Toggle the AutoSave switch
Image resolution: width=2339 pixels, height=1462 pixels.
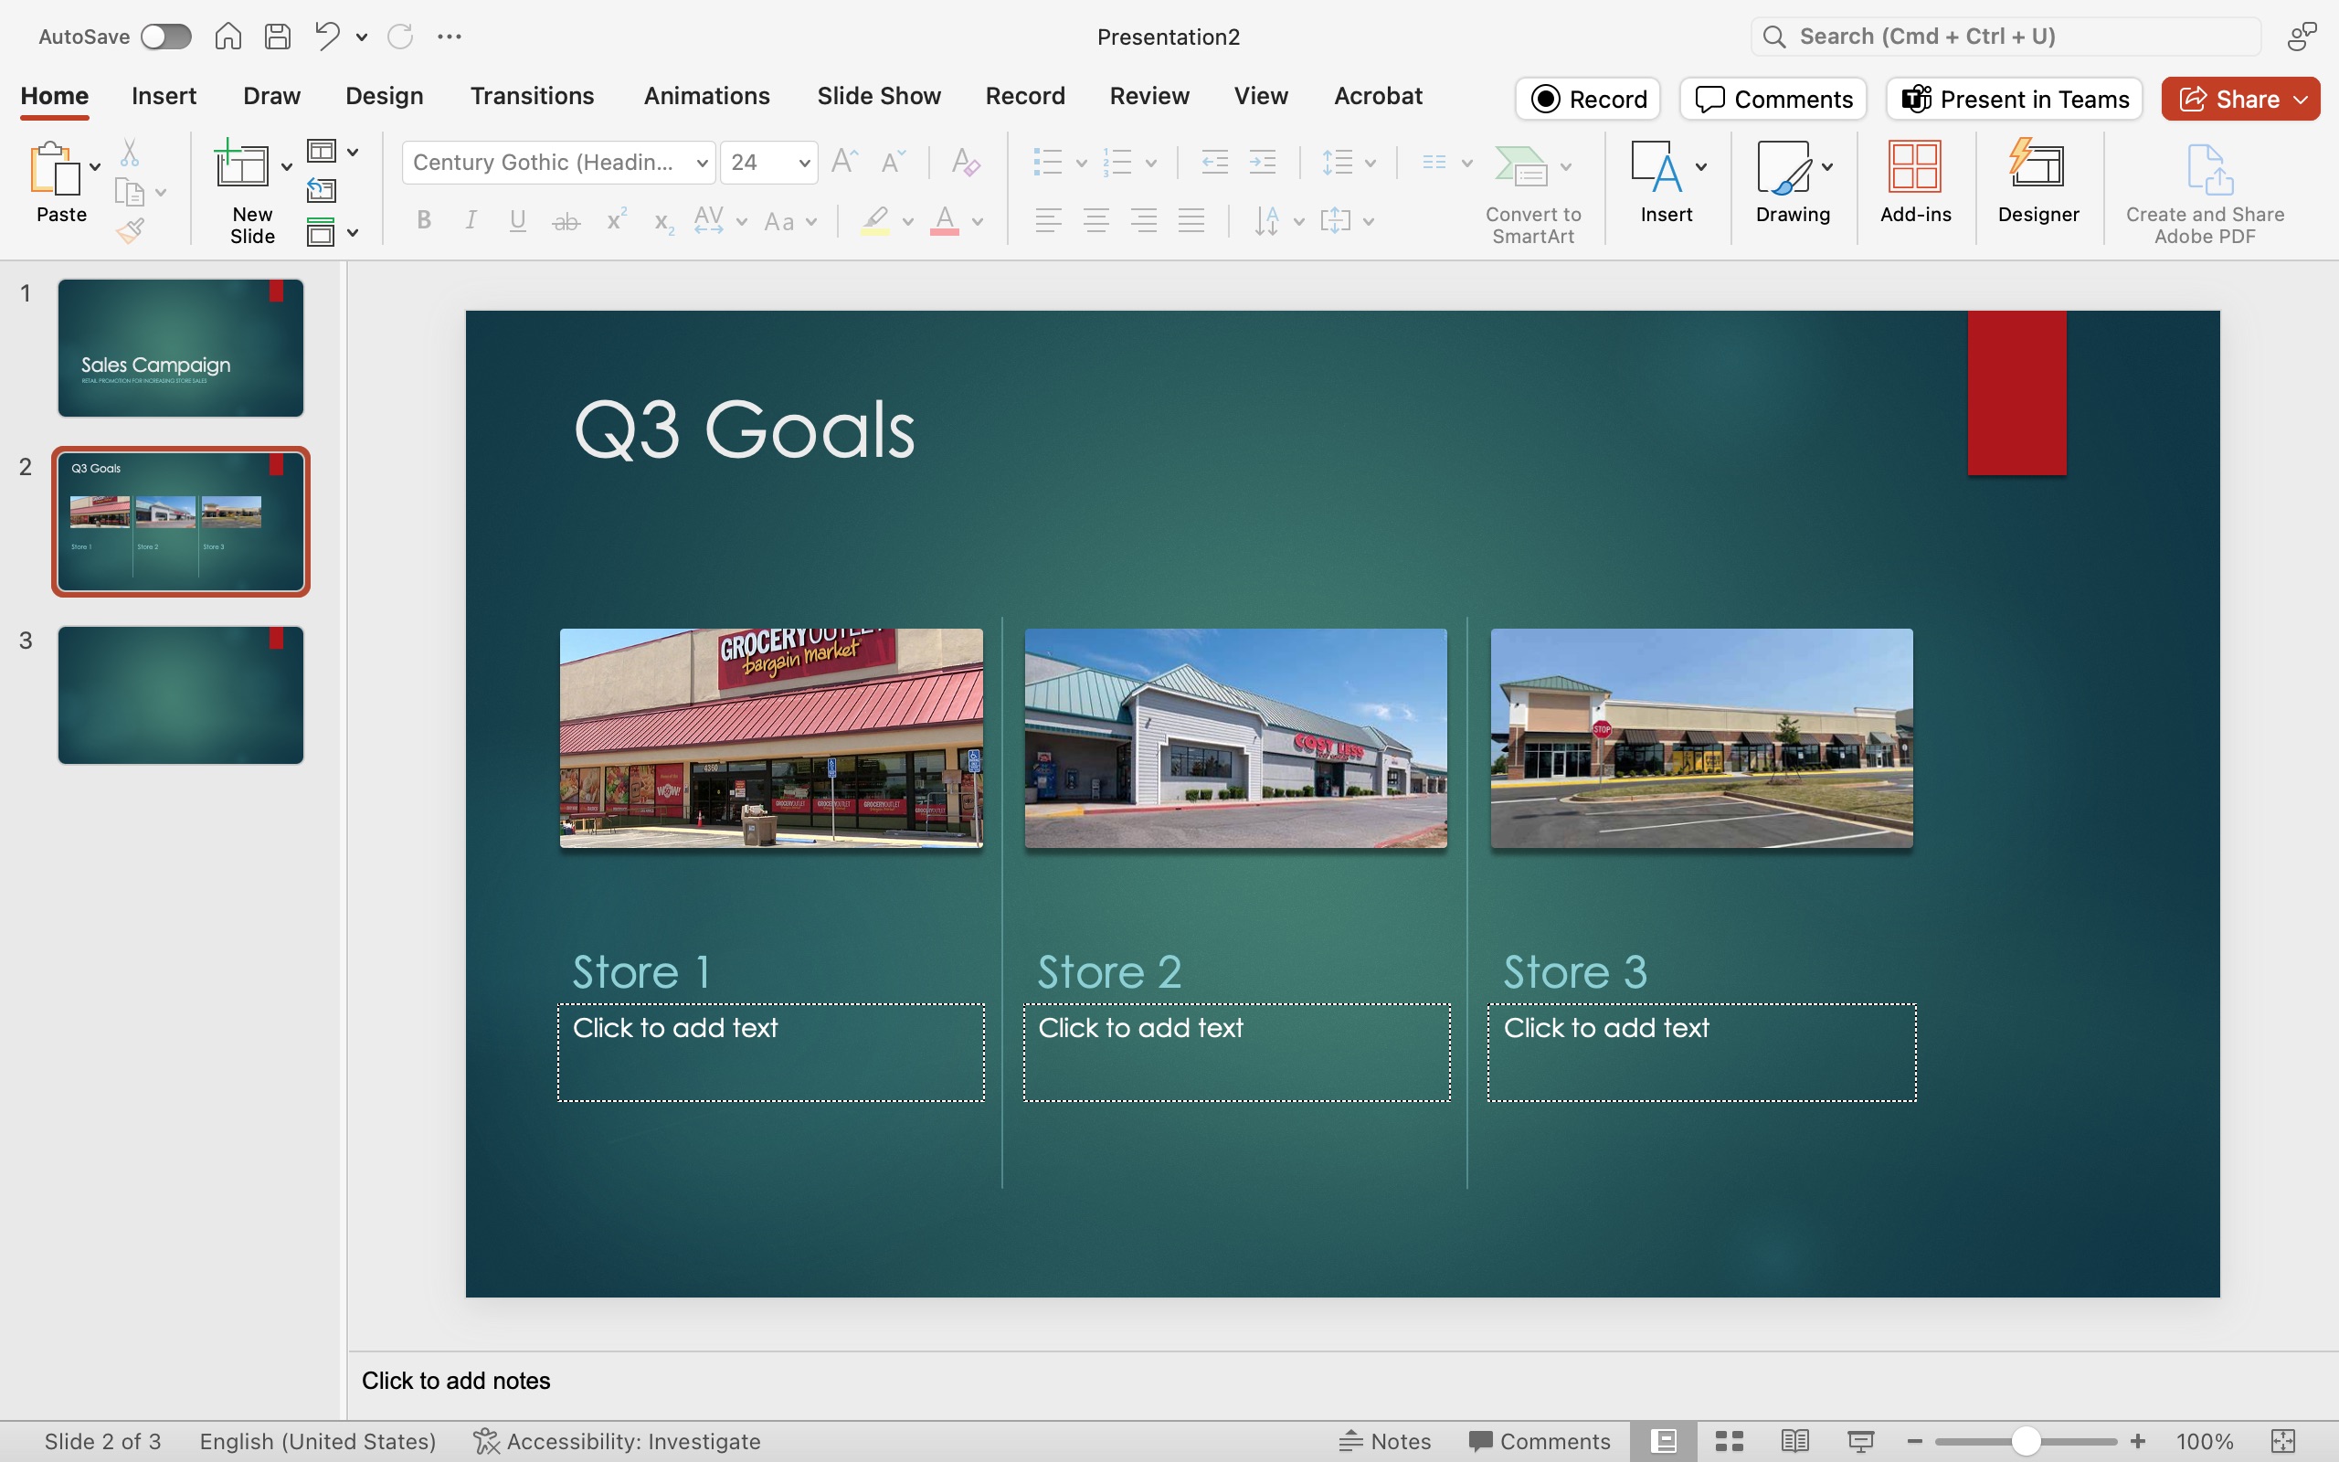click(x=165, y=37)
